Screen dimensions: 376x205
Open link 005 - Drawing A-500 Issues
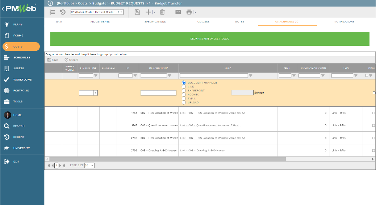[202, 151]
